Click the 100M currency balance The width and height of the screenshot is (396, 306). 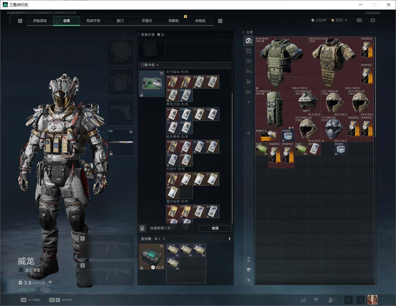tap(318, 20)
